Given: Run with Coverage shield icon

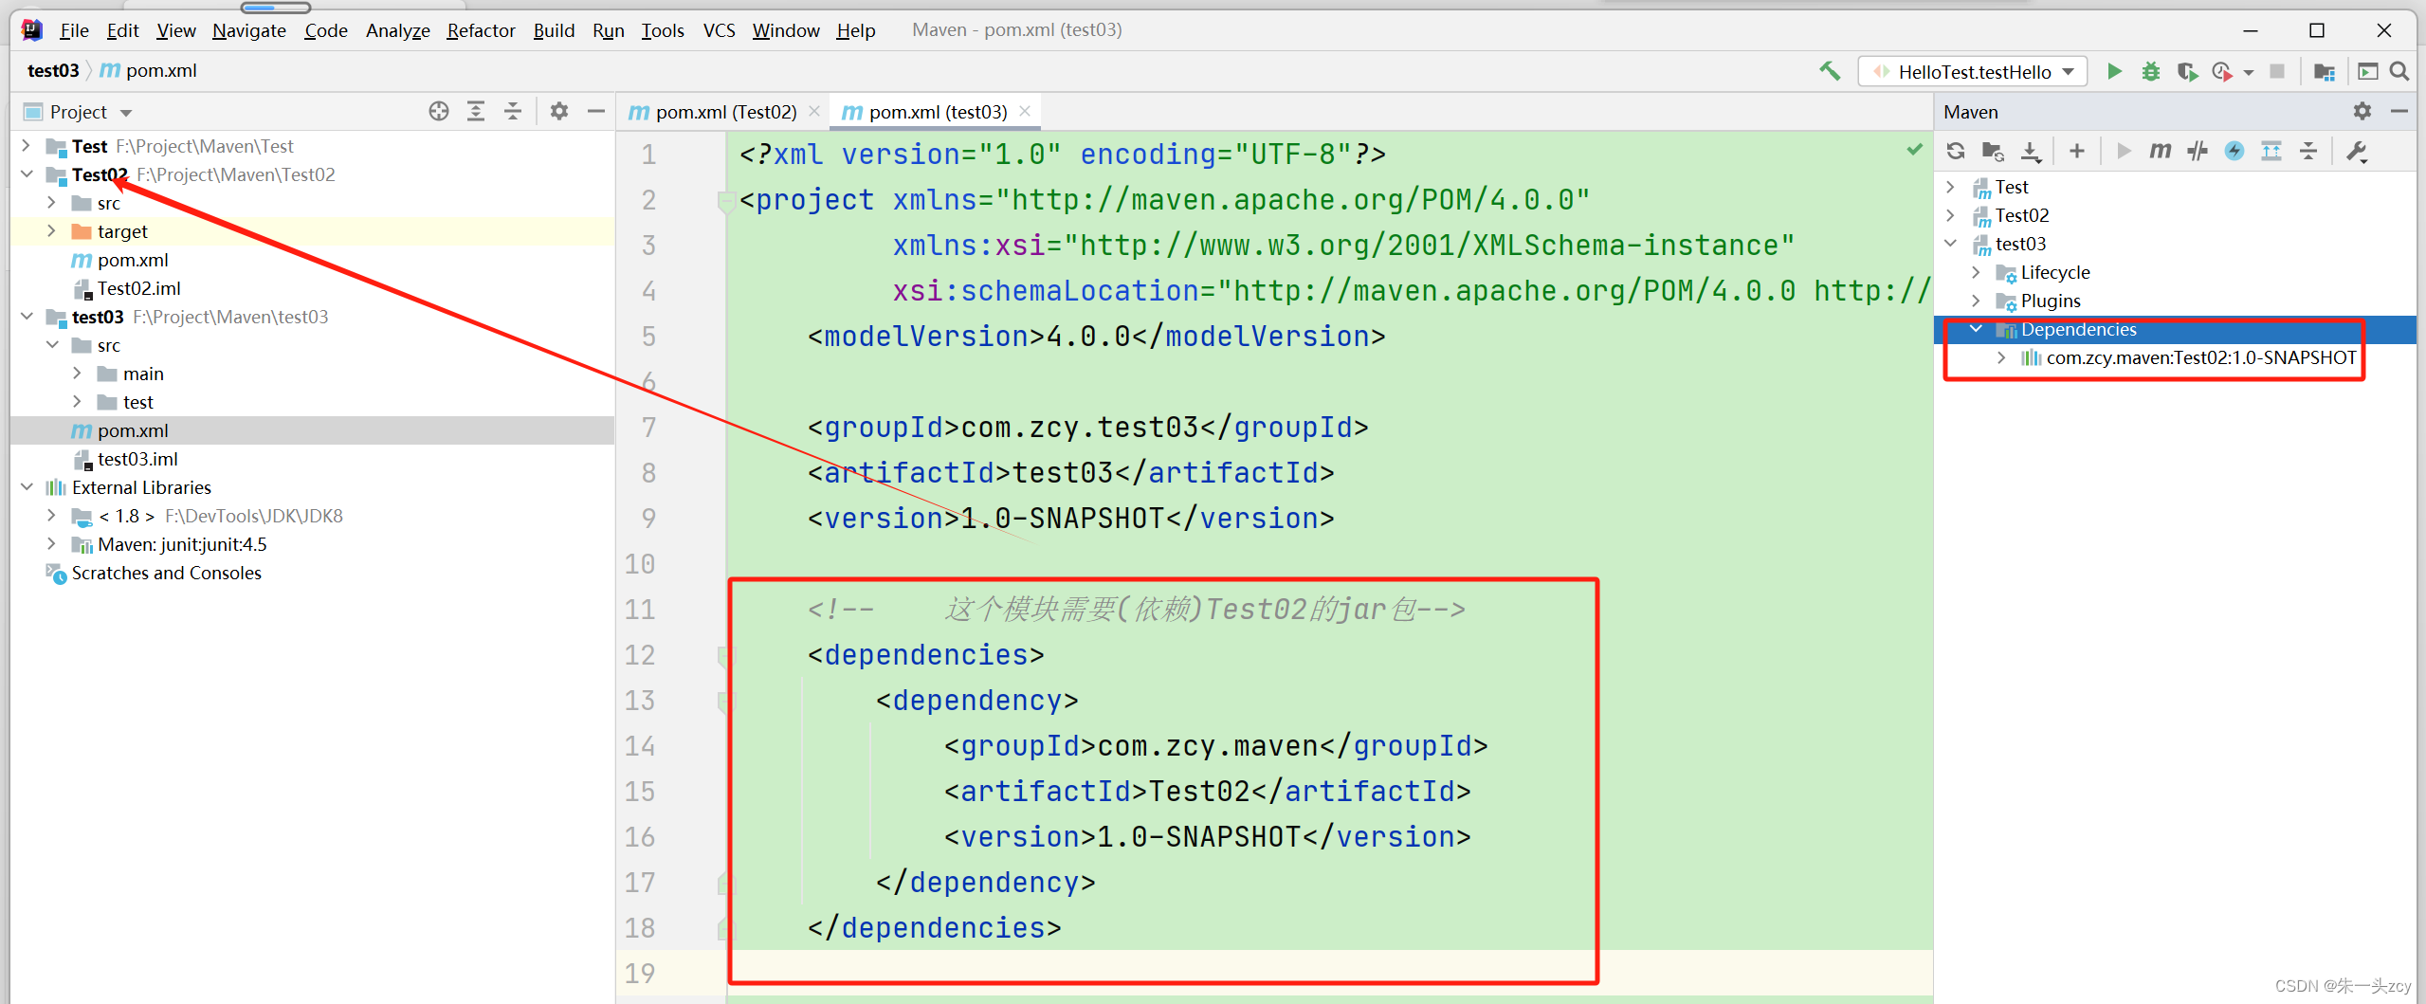Looking at the screenshot, I should tap(2186, 71).
